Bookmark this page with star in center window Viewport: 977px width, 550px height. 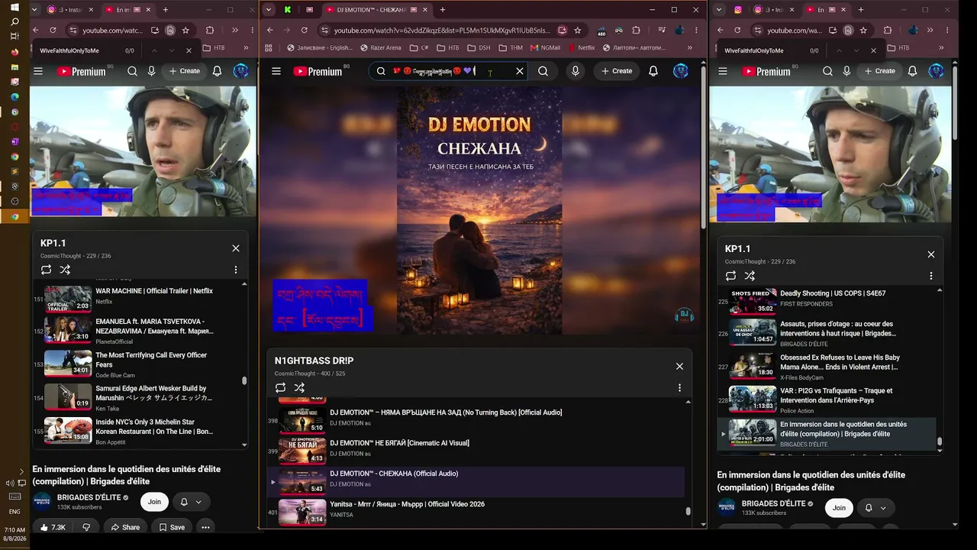[578, 31]
